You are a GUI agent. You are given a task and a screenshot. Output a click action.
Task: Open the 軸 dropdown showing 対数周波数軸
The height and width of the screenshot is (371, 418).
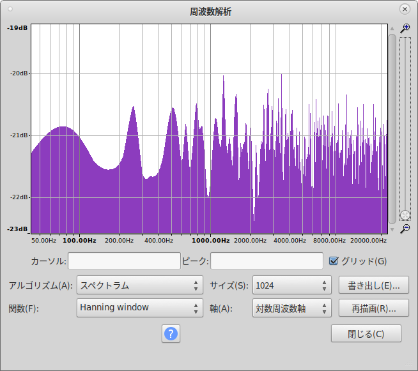click(x=291, y=308)
